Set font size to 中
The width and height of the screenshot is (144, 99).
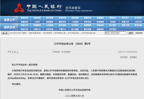tap(15, 52)
